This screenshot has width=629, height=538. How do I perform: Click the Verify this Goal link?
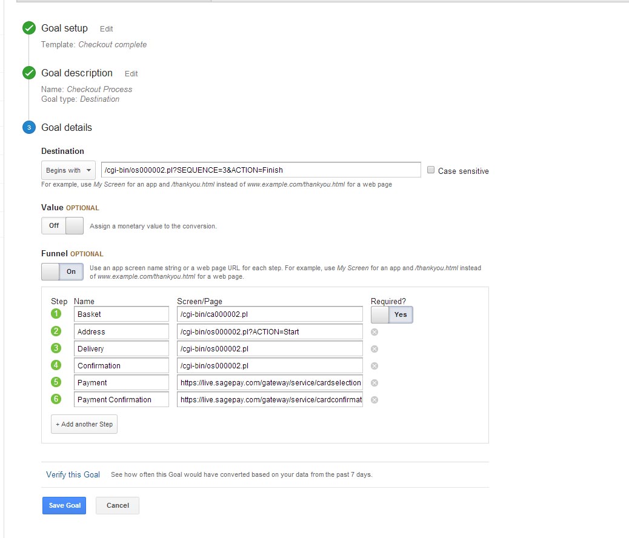[x=73, y=474]
